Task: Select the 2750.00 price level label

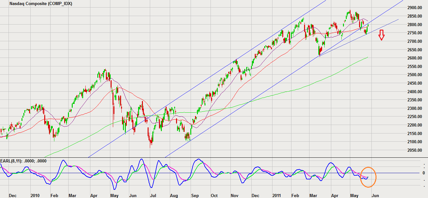Action: [x=415, y=33]
